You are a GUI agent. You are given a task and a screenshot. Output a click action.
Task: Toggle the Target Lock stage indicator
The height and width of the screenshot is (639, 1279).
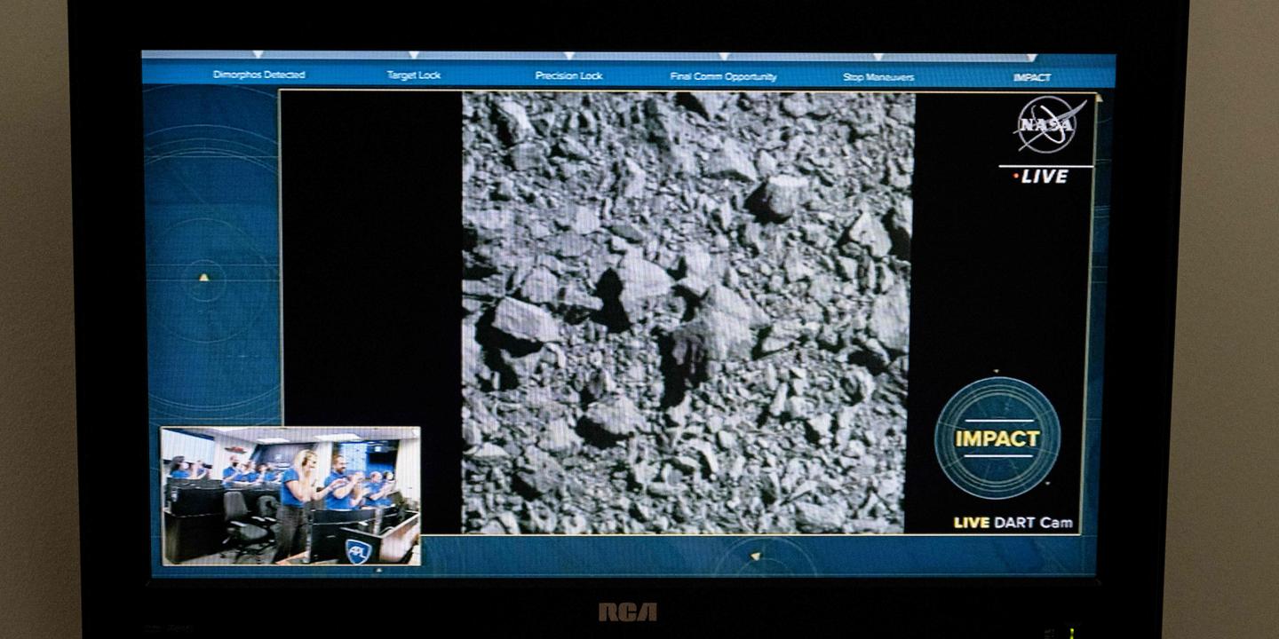(x=414, y=75)
